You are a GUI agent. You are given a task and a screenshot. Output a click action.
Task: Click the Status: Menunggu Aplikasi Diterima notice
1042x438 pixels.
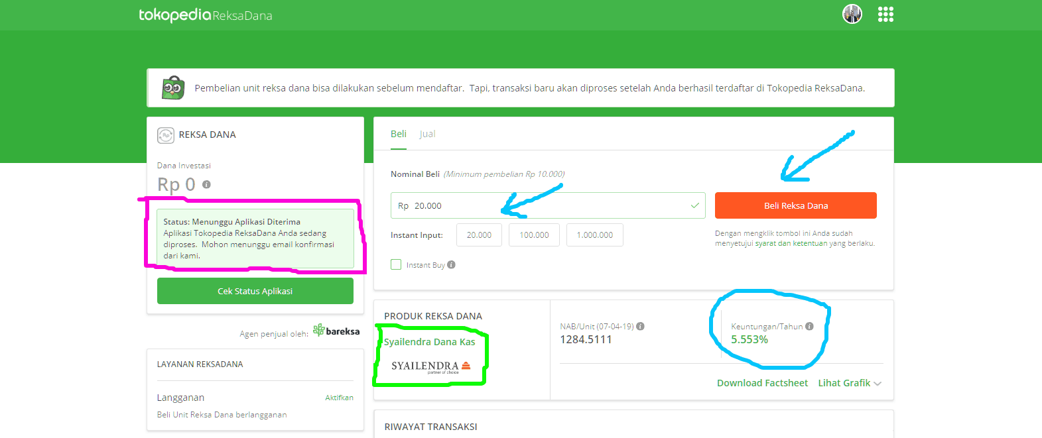coord(255,239)
